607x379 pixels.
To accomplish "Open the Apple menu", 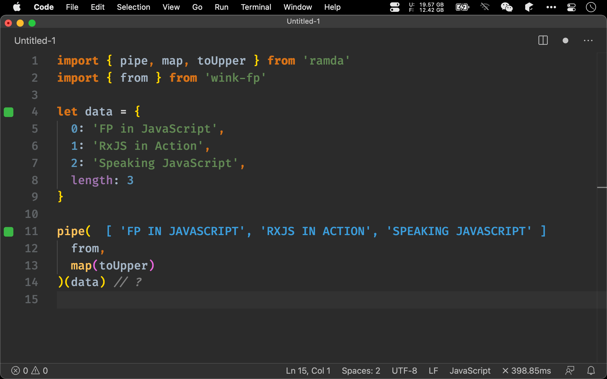I will point(17,7).
